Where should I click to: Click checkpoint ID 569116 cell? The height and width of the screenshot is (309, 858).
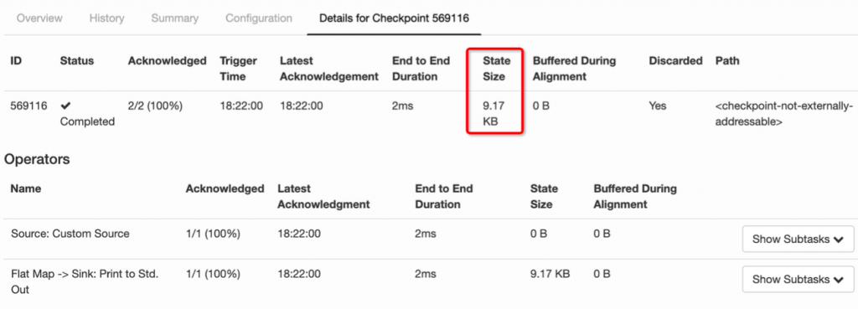[29, 106]
